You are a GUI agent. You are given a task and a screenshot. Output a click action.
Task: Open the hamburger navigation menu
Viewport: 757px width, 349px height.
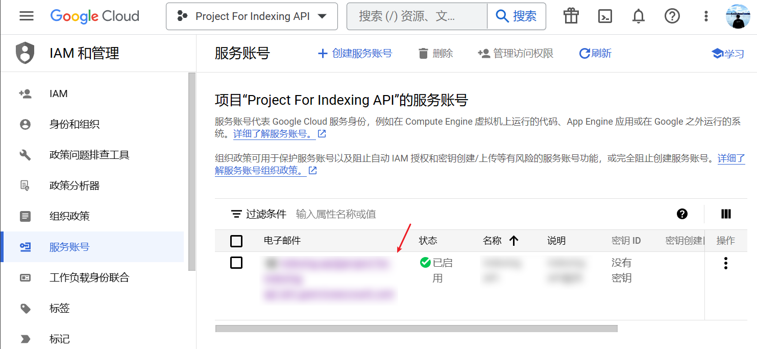[x=27, y=16]
